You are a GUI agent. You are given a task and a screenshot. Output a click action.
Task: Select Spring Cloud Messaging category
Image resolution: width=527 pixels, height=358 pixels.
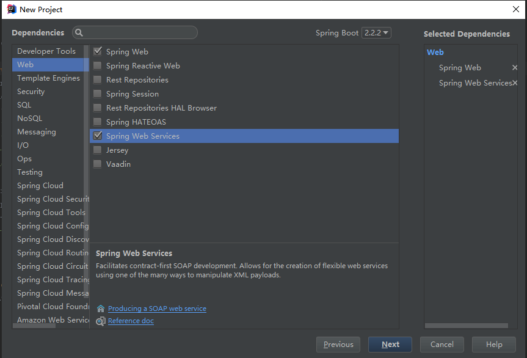pyautogui.click(x=53, y=293)
